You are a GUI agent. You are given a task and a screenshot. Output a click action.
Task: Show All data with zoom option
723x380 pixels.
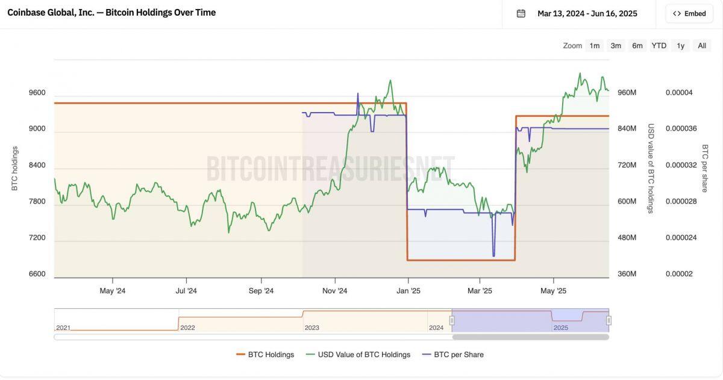(x=702, y=46)
